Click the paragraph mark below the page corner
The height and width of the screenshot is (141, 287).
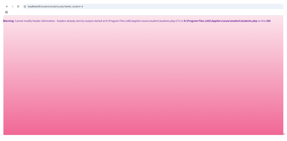(284, 134)
